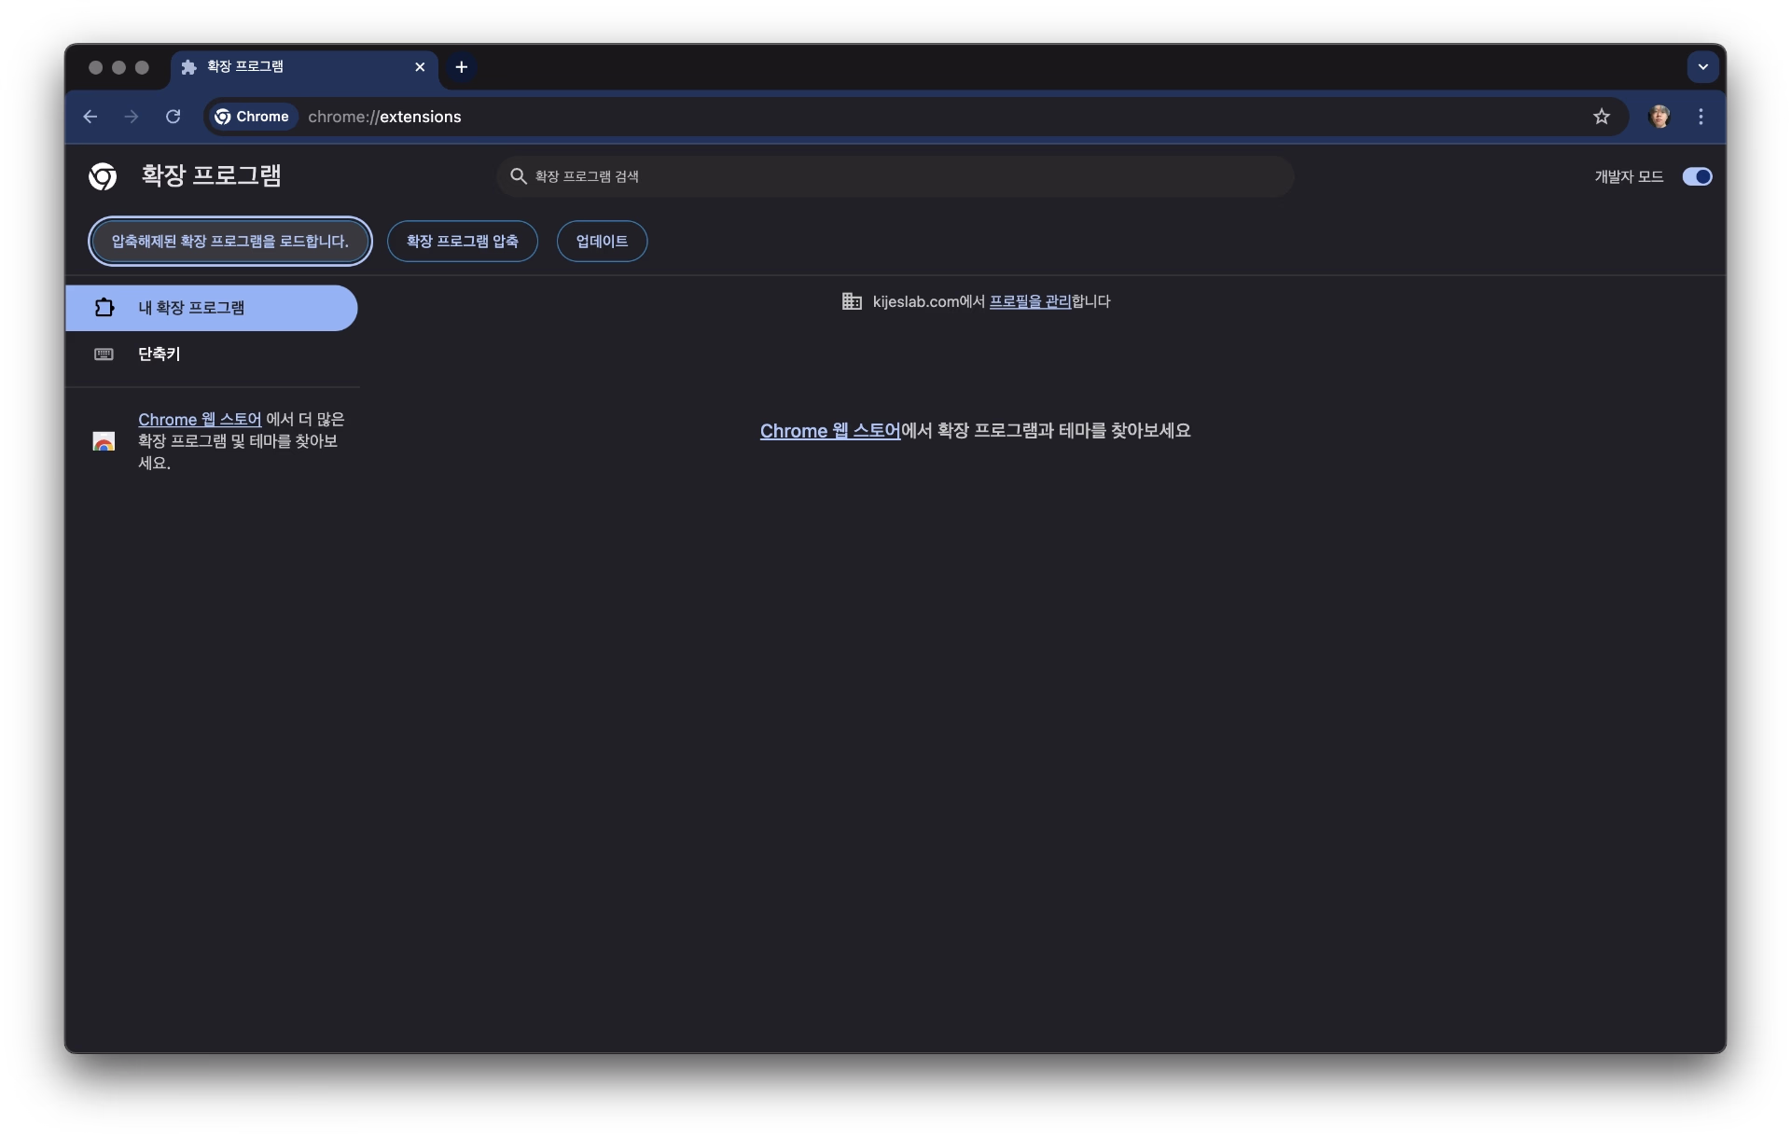Select 단축키 in the sidebar menu

(158, 354)
